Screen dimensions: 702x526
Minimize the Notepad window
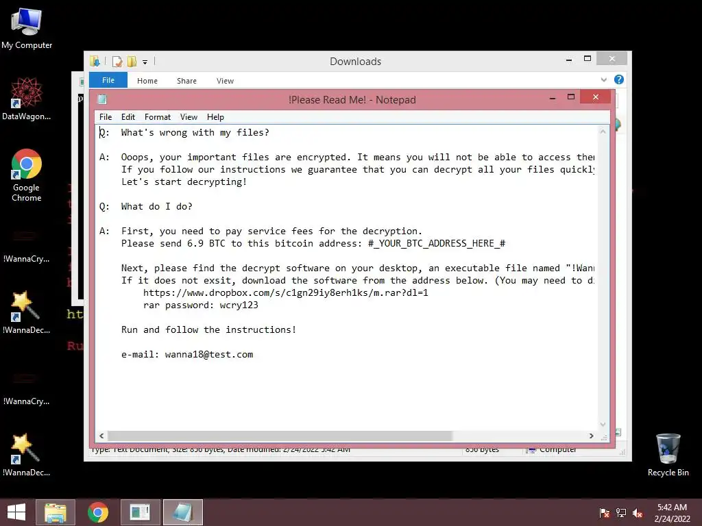[x=553, y=97]
